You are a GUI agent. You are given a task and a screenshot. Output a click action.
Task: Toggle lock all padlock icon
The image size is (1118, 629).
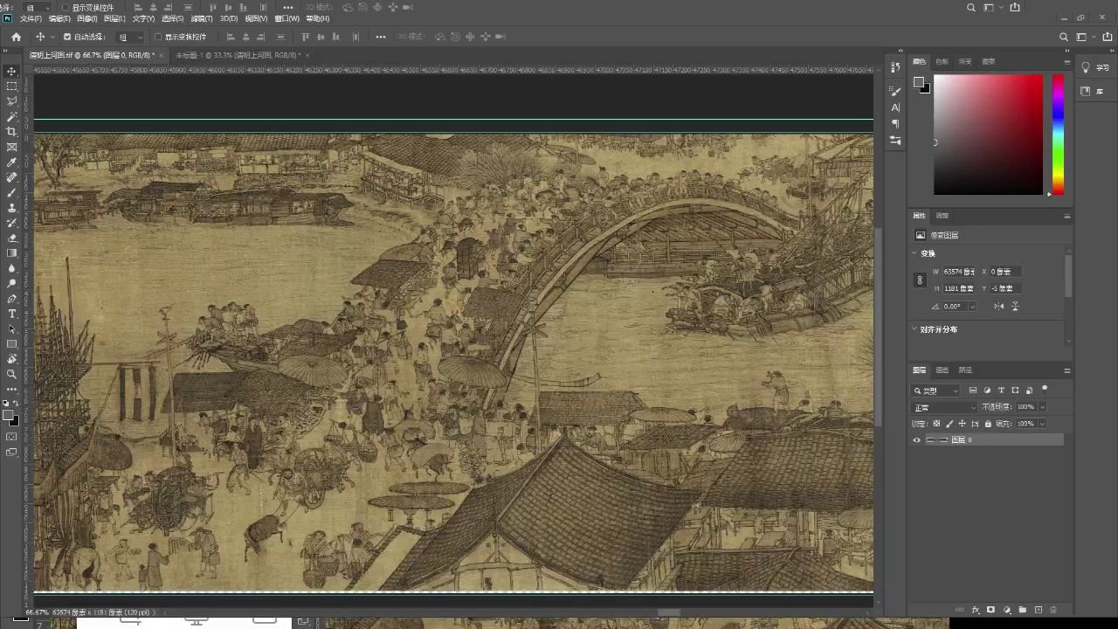[988, 424]
